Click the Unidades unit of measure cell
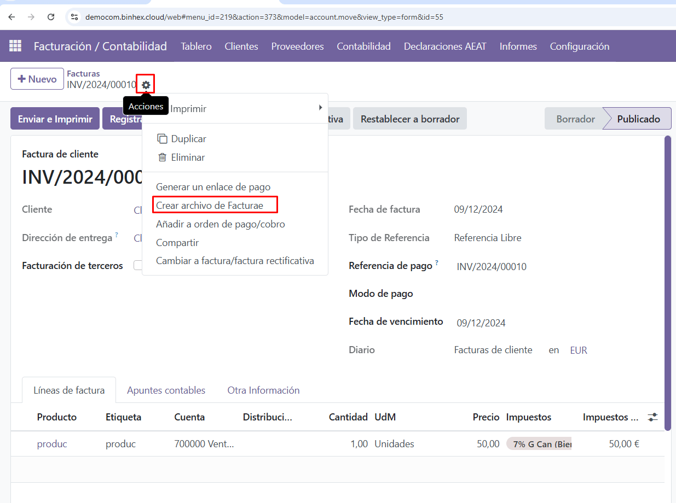The image size is (676, 503). [394, 444]
